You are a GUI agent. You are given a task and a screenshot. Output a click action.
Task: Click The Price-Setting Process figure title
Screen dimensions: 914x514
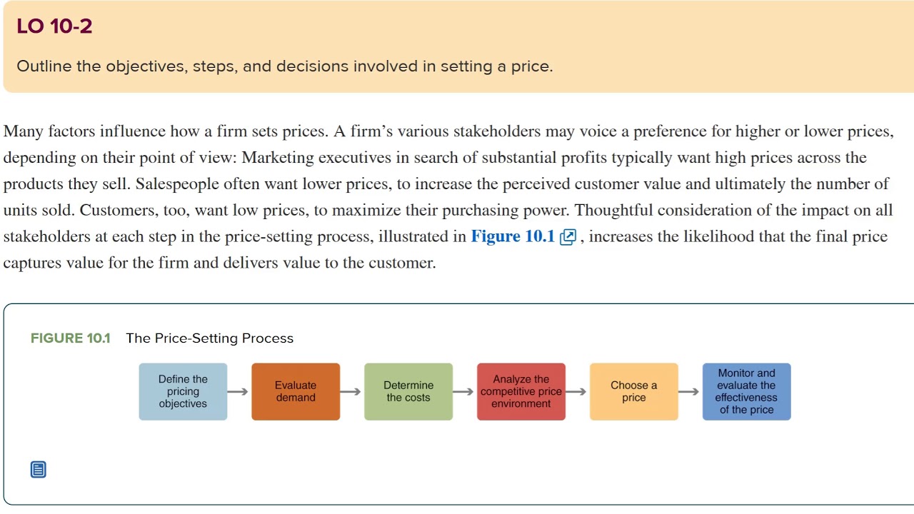point(210,338)
